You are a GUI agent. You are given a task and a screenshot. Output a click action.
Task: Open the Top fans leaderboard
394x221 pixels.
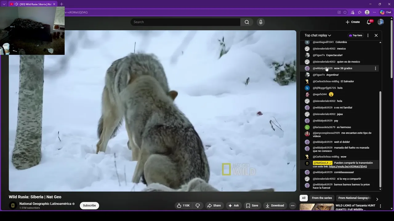pos(356,35)
